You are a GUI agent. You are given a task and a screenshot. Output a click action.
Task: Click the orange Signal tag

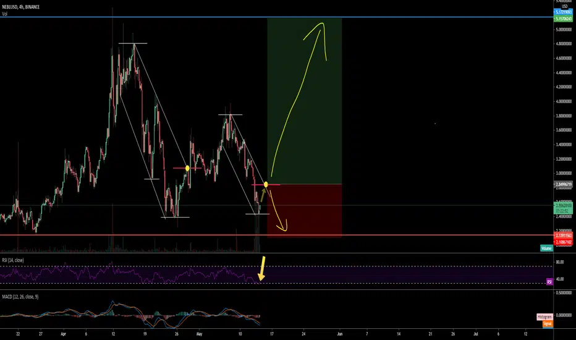tap(548, 323)
